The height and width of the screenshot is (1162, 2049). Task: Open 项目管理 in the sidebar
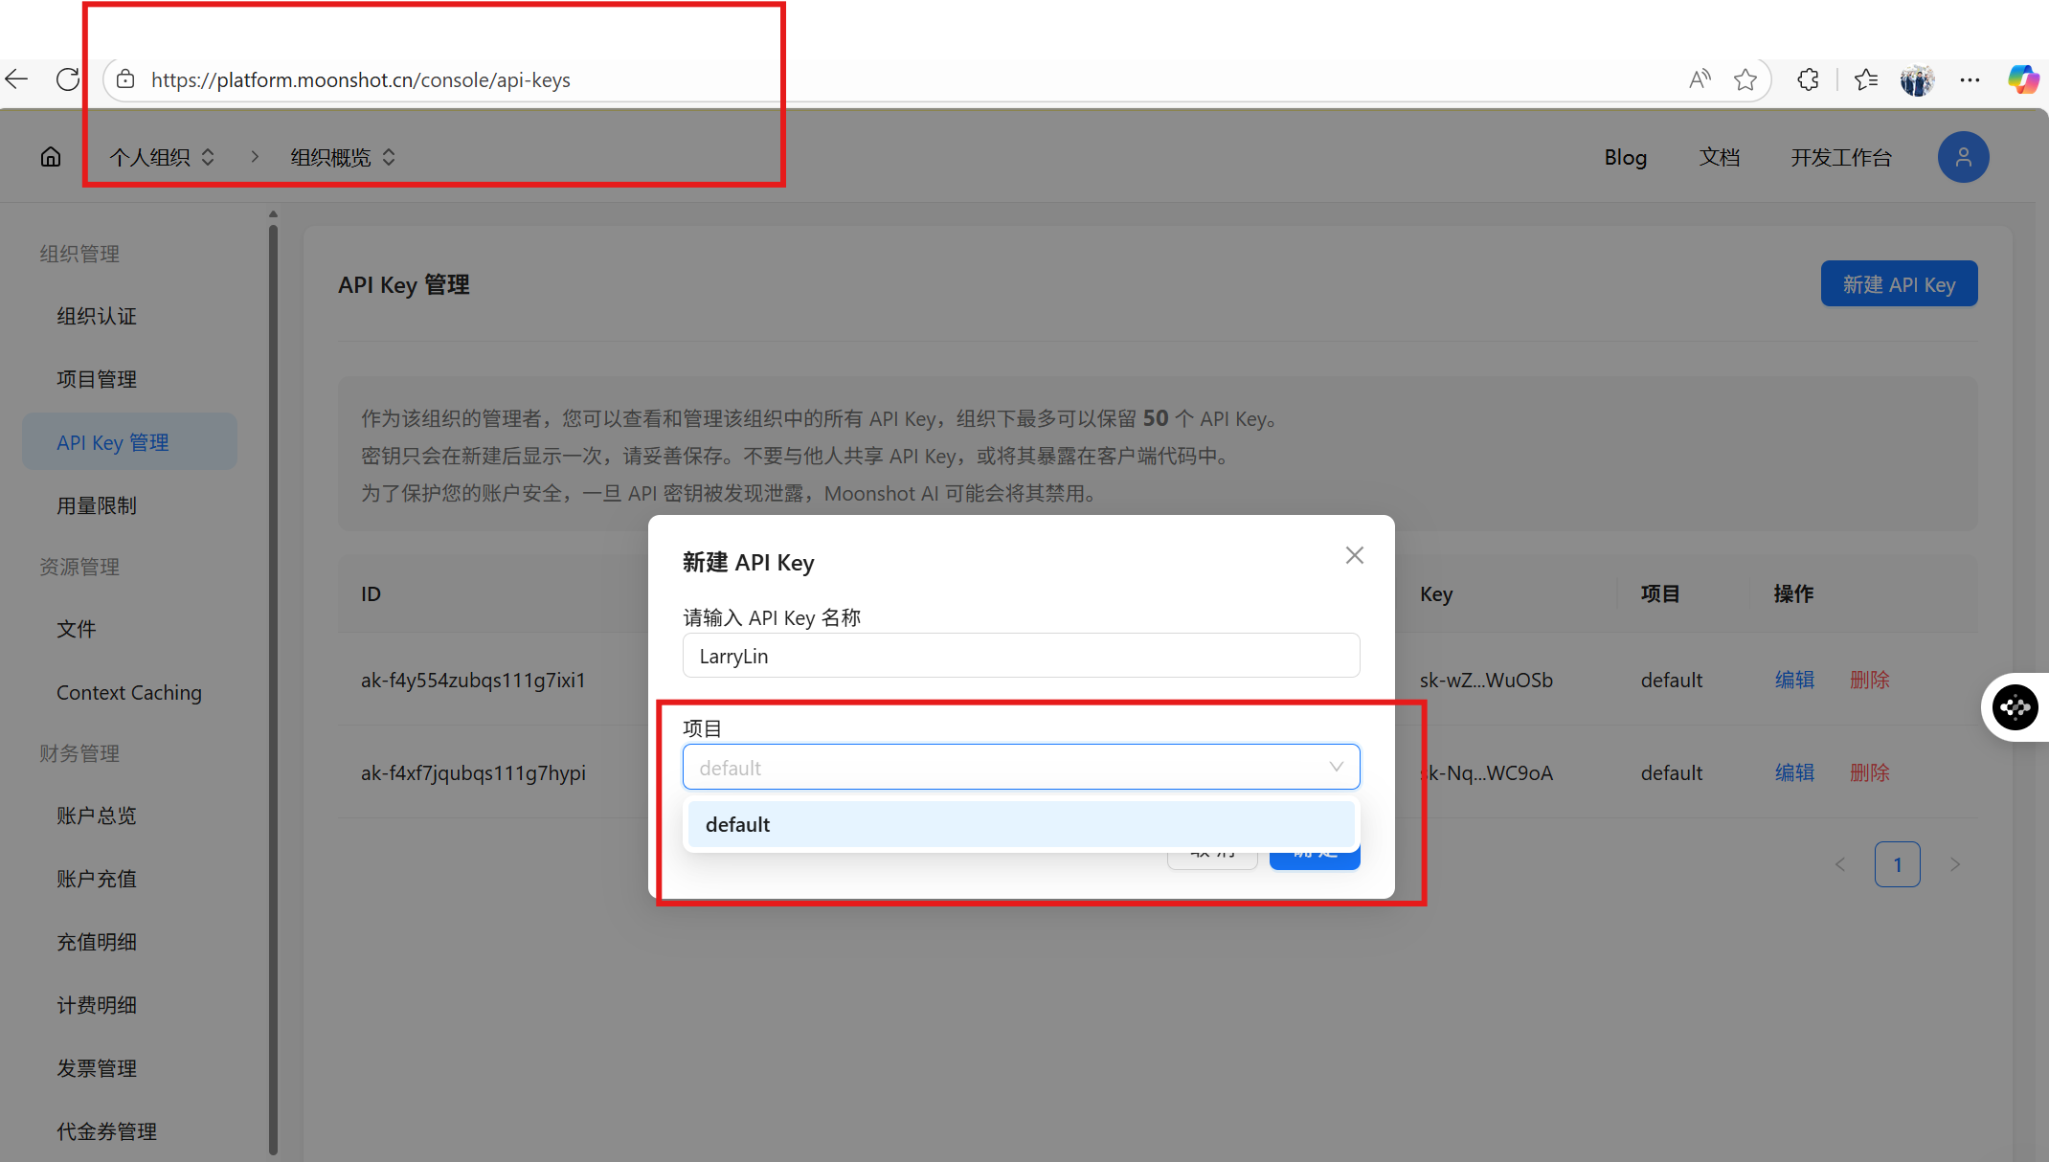[x=97, y=379]
